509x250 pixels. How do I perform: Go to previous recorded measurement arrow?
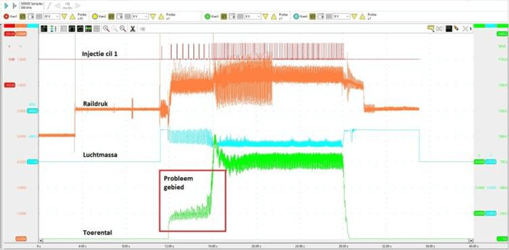57,5
